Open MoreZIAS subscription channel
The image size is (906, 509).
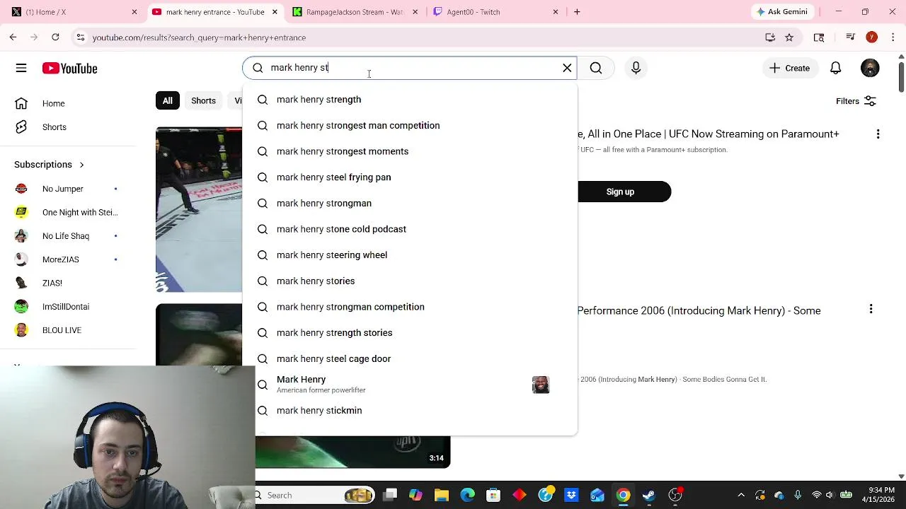[x=61, y=259]
